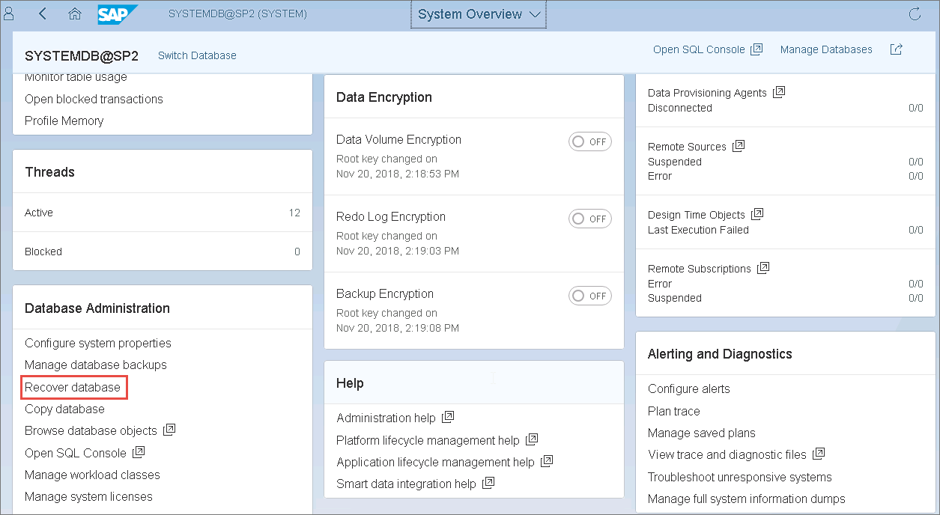Viewport: 940px width, 515px height.
Task: Click Manage Databases in the header
Action: (826, 49)
